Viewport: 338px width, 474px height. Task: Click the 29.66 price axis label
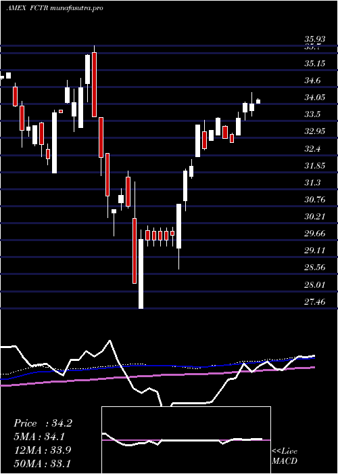(x=315, y=234)
